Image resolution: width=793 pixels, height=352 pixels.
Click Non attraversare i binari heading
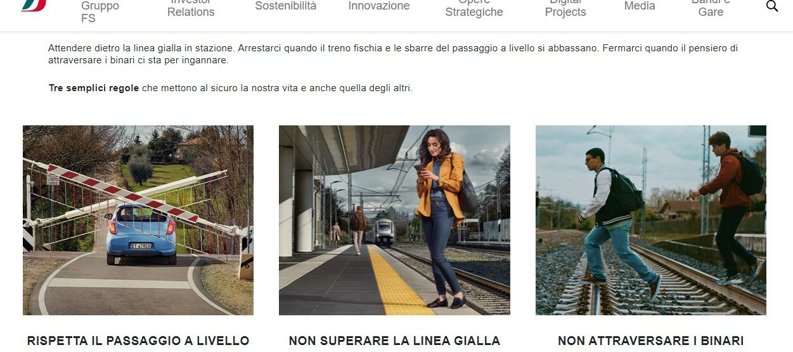tap(651, 341)
